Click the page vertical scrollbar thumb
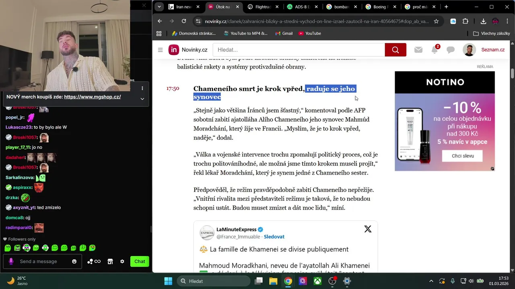Screen dimensions: 515x289 [512, 74]
